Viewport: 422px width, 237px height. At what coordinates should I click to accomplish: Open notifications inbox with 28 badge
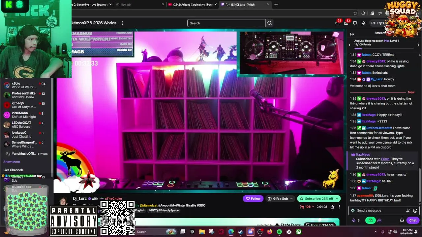coord(337,23)
